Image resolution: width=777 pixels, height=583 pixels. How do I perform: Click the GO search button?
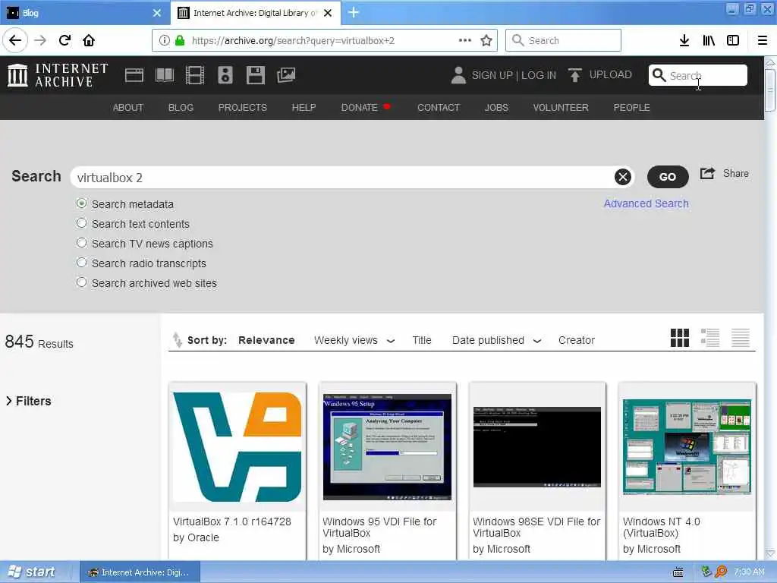(x=668, y=177)
